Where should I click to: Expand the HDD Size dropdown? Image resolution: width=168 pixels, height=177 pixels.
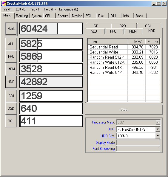click(158, 136)
